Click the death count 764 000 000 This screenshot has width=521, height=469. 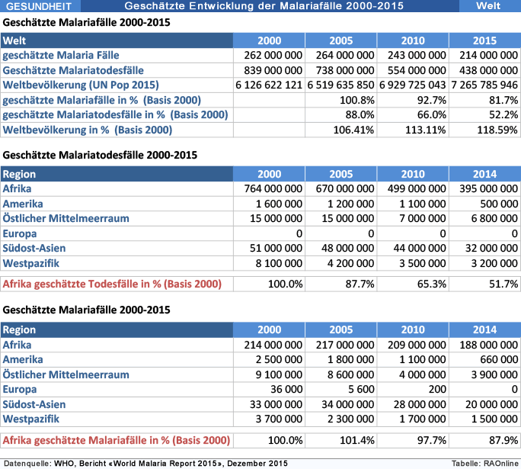pos(273,188)
